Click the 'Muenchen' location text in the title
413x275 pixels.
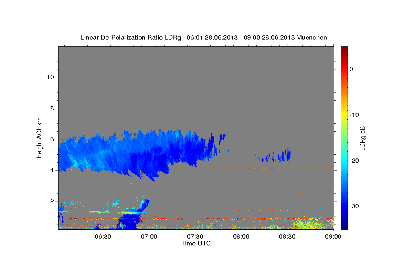(312, 37)
